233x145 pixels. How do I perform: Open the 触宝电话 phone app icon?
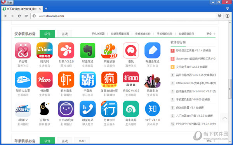pos(88,109)
